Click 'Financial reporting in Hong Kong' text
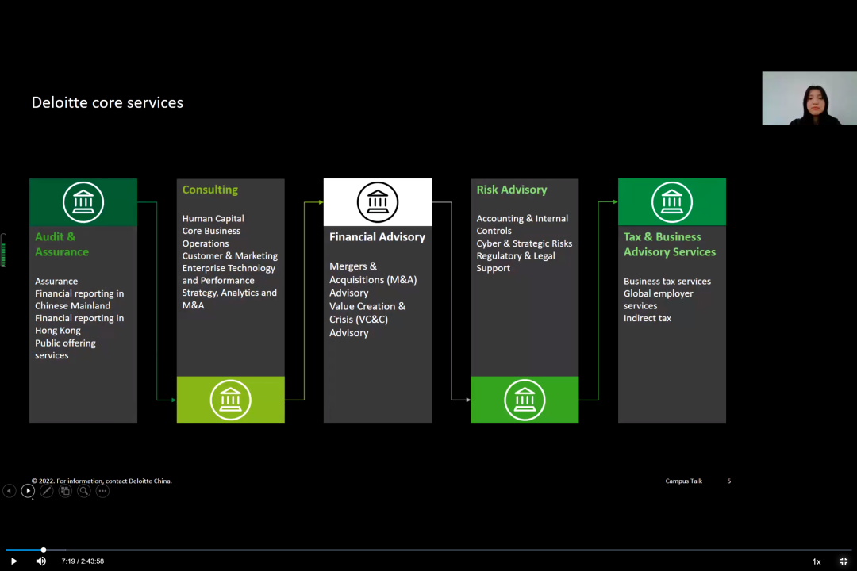 (79, 324)
